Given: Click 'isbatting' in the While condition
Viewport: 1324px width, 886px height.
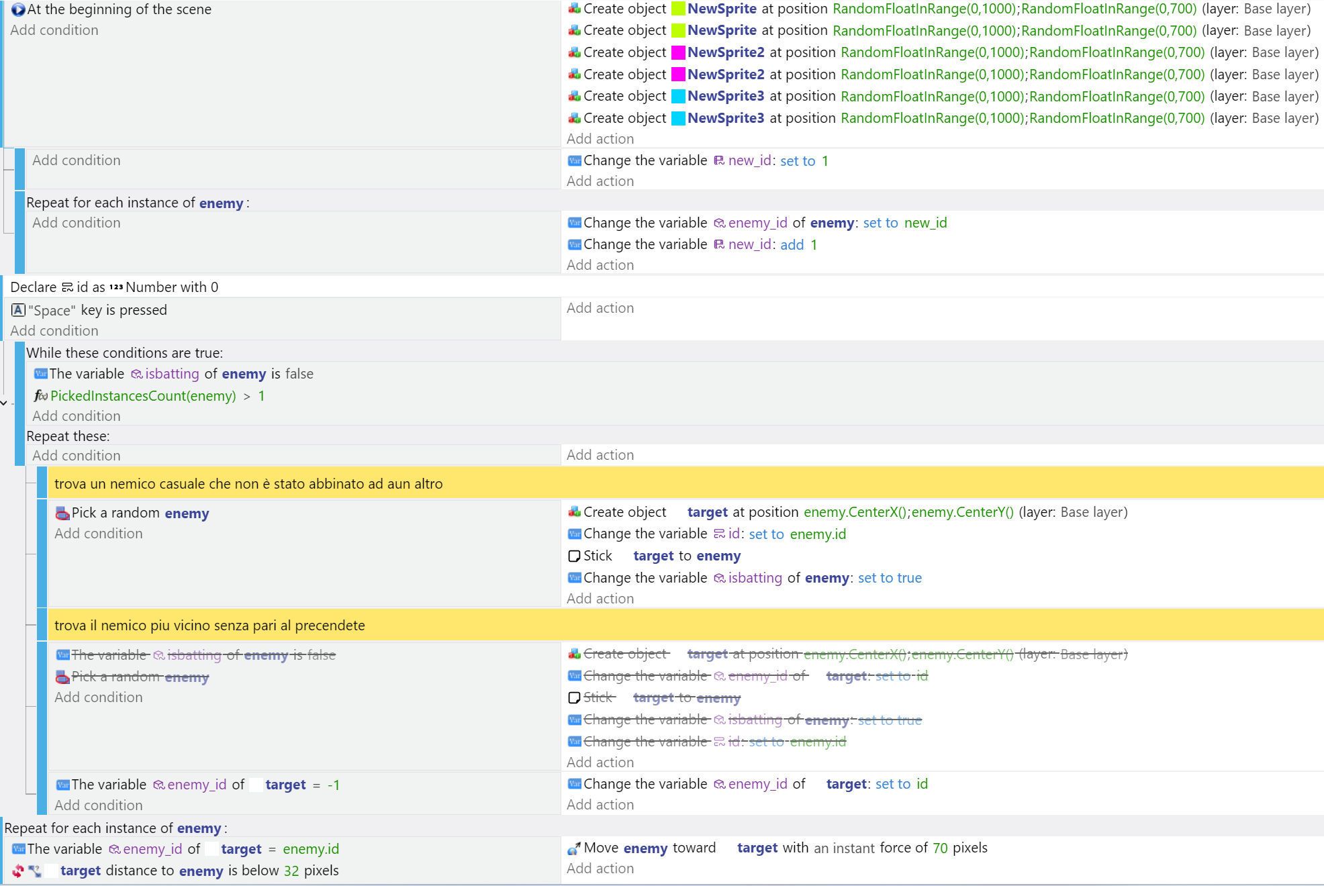Looking at the screenshot, I should coord(172,374).
